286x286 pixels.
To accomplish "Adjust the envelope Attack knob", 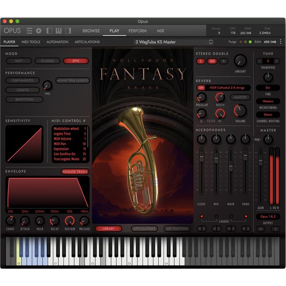I will point(25,221).
